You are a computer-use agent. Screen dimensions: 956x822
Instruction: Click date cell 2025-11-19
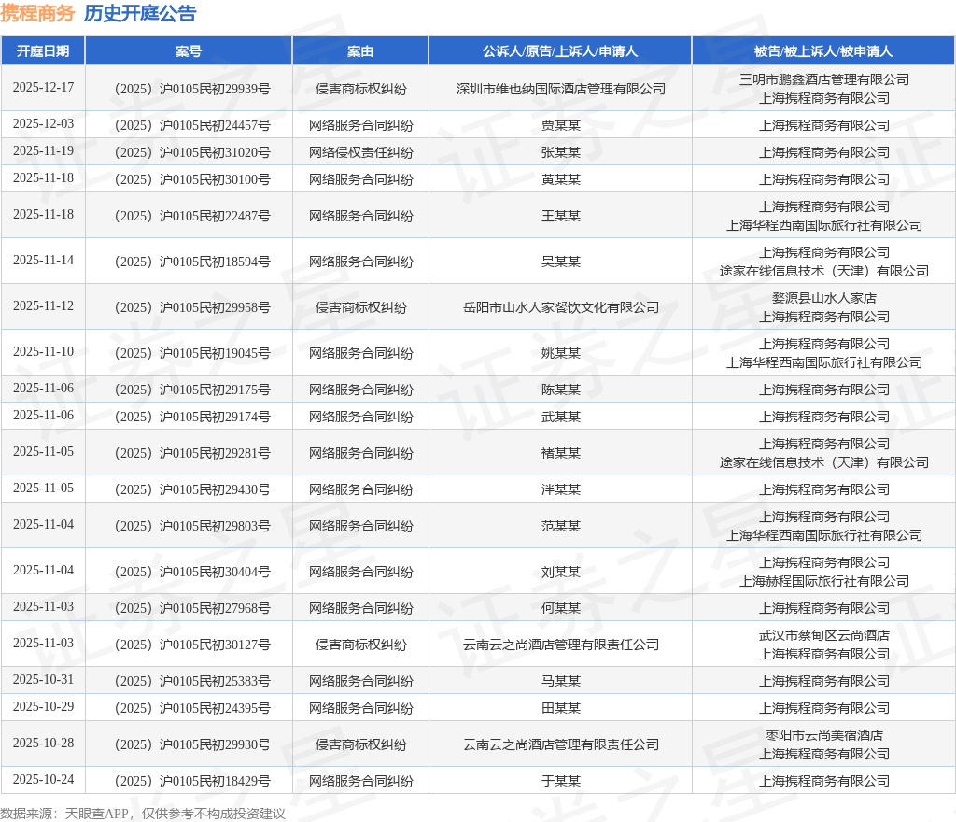(43, 151)
